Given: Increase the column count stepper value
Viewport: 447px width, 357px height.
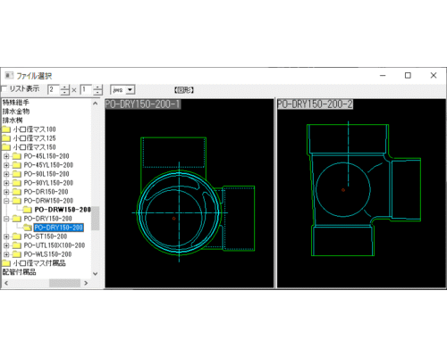Looking at the screenshot, I should pyautogui.click(x=64, y=87).
